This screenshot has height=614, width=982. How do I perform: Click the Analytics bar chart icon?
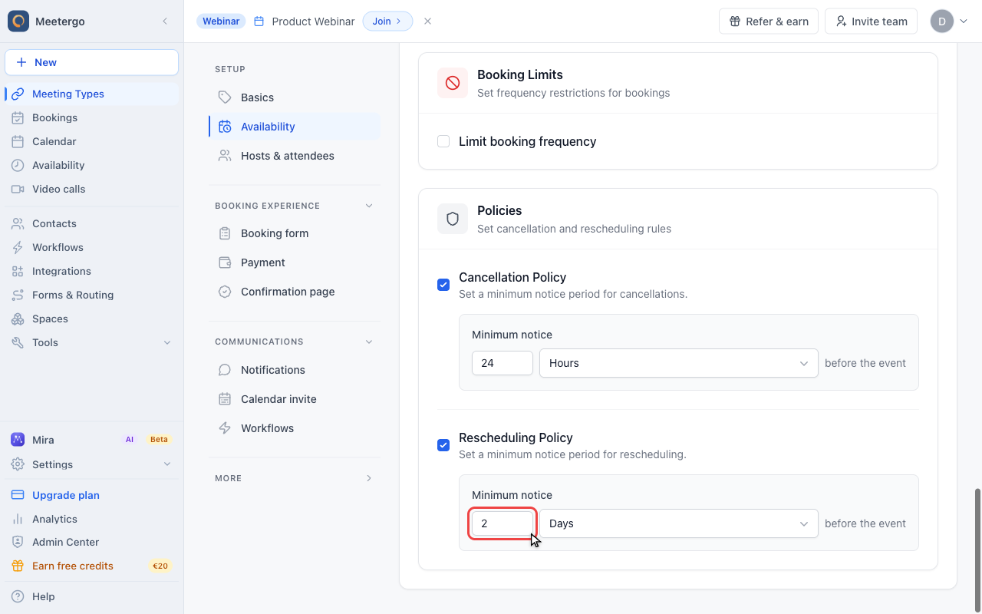tap(18, 519)
